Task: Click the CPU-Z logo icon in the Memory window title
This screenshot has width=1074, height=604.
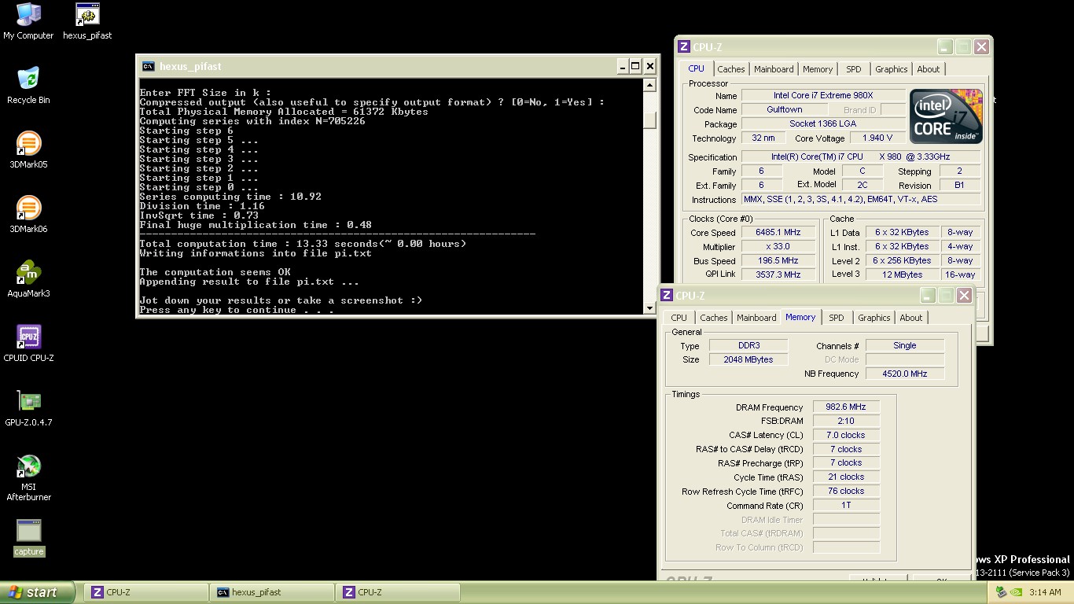Action: pyautogui.click(x=667, y=296)
